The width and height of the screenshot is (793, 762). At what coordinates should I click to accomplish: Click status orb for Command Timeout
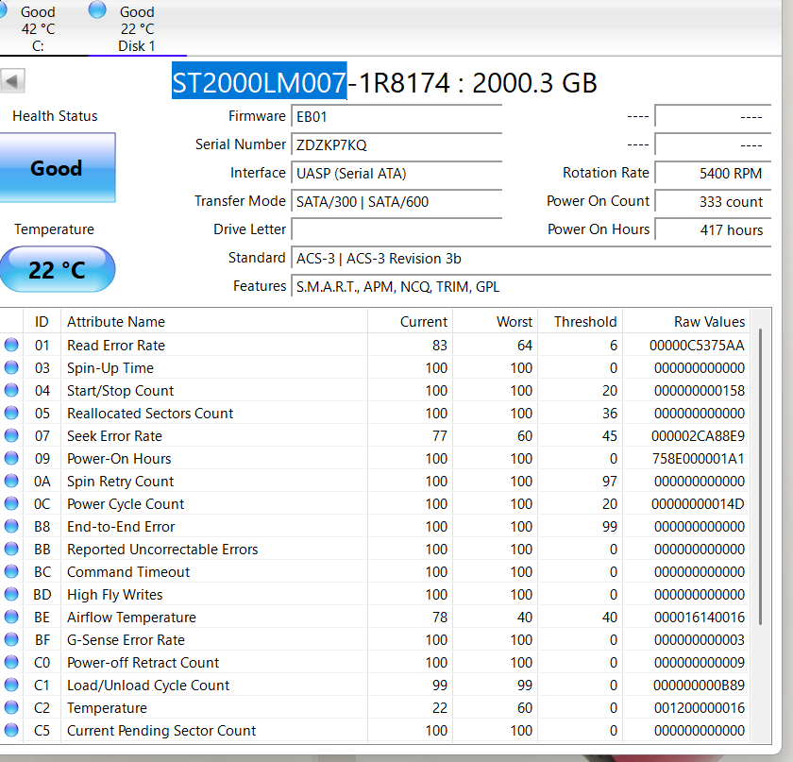(11, 571)
